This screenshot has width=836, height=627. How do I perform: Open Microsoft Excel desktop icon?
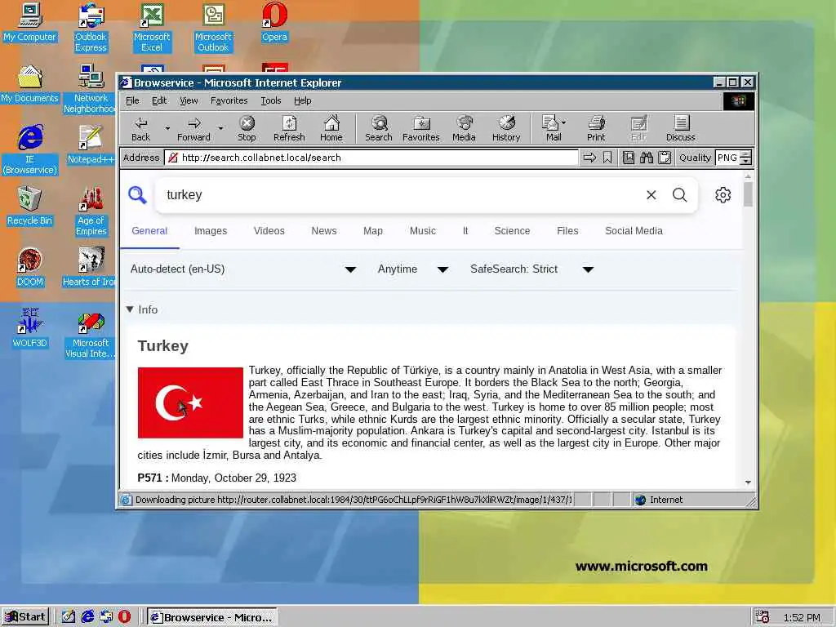152,28
